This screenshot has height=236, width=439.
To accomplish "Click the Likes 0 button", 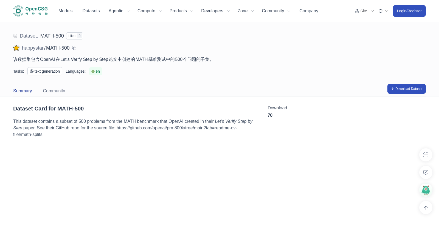I will coord(75,36).
